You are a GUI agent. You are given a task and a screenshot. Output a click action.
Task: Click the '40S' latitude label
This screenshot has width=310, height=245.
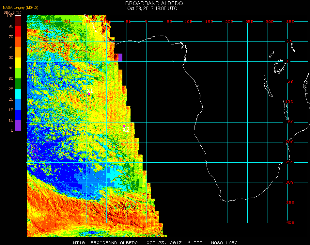point(290,222)
